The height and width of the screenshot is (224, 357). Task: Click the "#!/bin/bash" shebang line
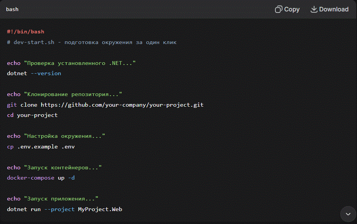click(25, 32)
